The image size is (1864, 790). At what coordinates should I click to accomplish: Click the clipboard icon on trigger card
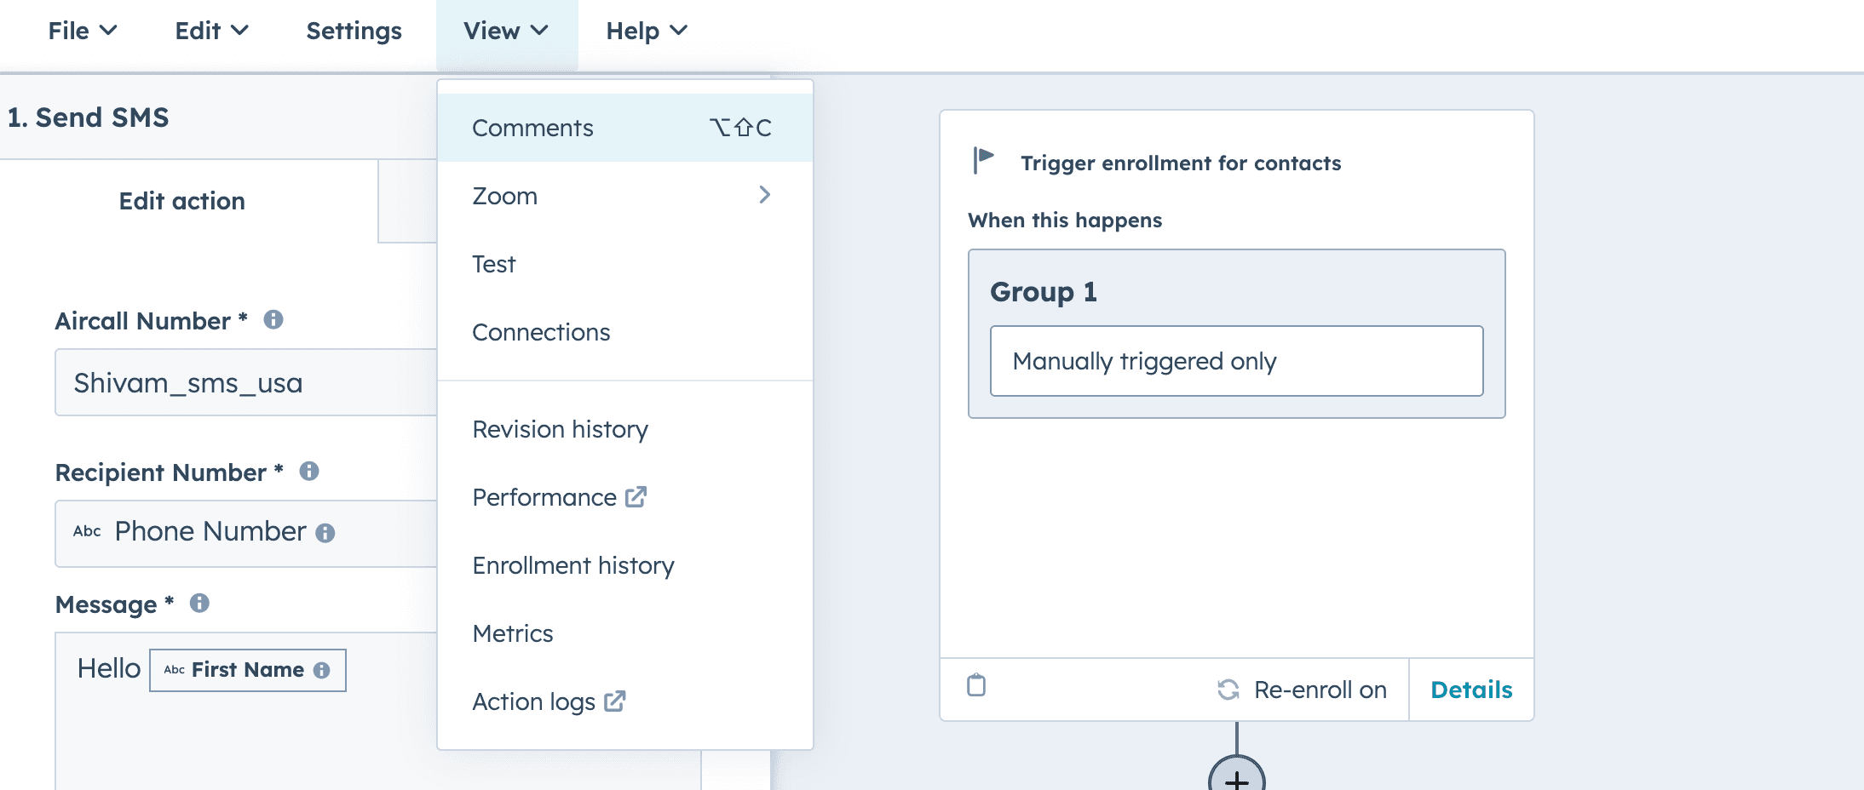[976, 685]
